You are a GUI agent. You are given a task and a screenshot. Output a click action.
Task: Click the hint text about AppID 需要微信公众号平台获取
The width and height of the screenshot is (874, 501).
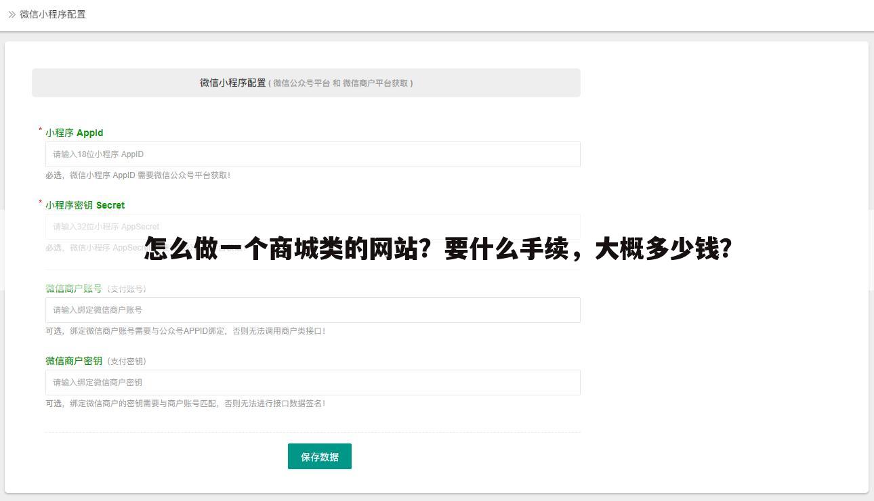[x=138, y=175]
